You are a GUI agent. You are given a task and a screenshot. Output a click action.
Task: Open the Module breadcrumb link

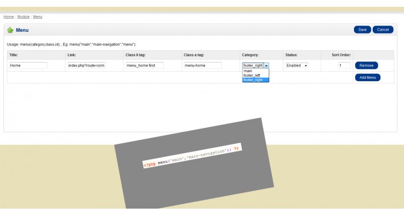[x=23, y=16]
